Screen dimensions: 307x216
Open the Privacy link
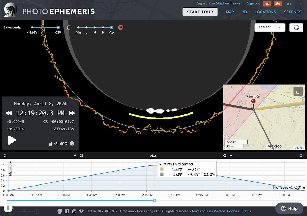(219, 211)
